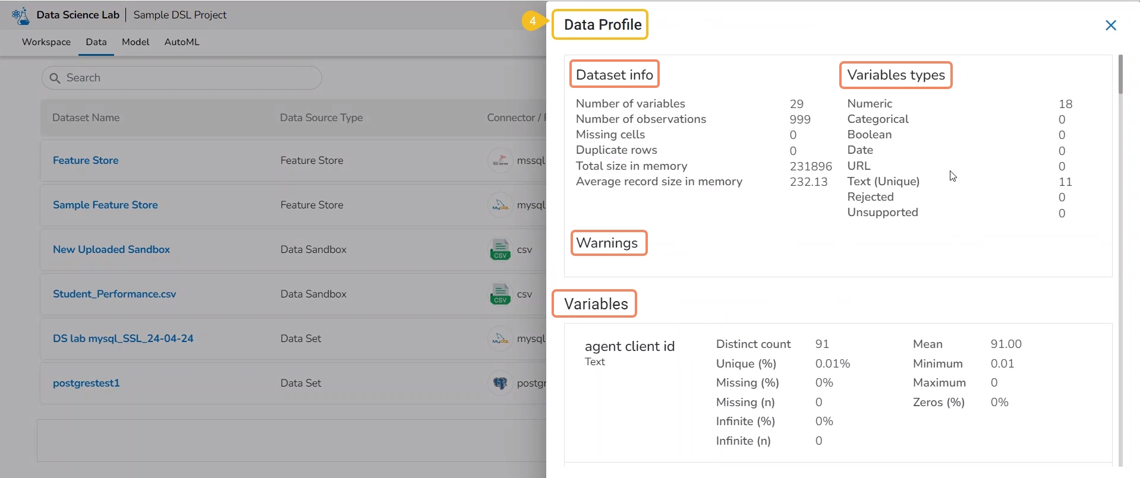Open the Feature Store dataset link
The image size is (1140, 478).
(86, 160)
